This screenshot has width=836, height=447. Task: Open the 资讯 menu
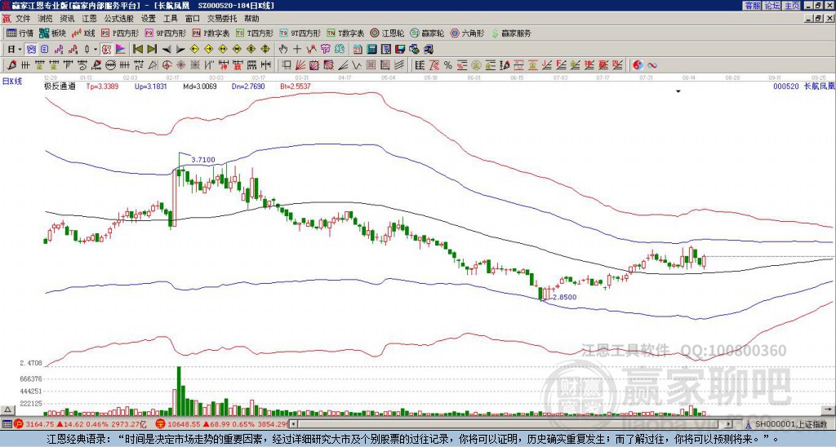[x=67, y=19]
